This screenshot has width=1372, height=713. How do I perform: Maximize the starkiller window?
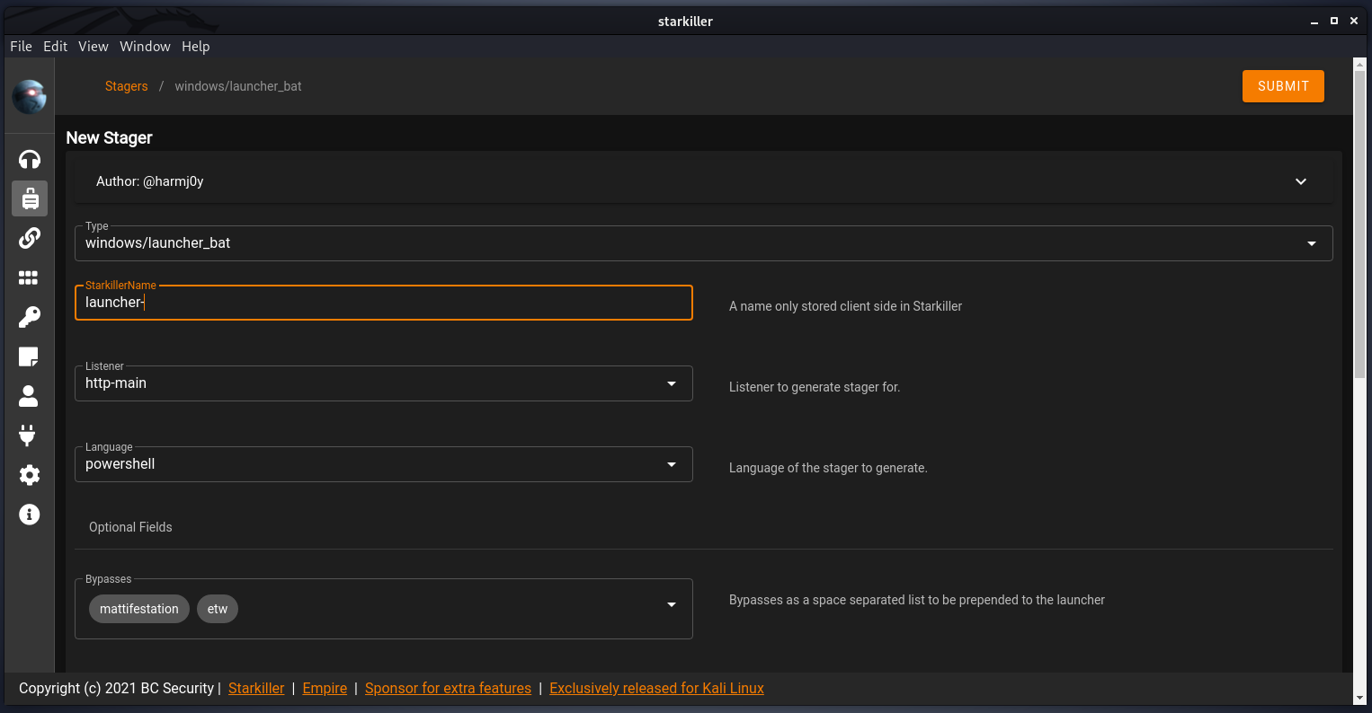pos(1334,21)
